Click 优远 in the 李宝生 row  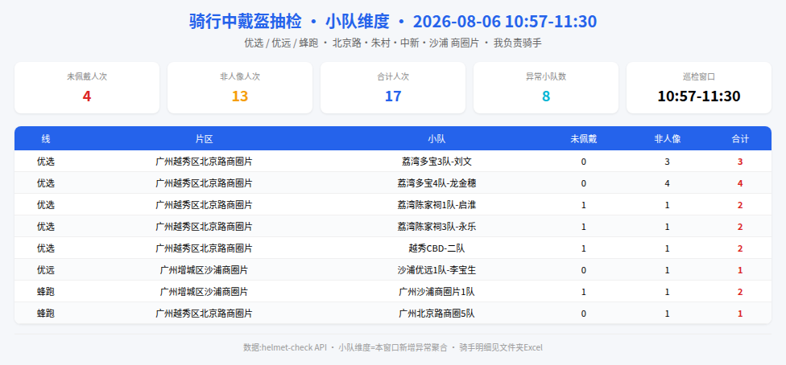coord(46,270)
